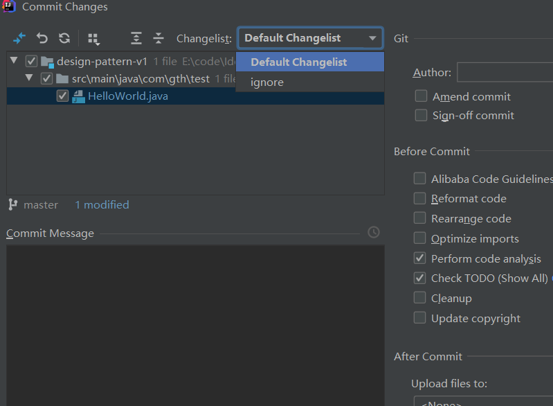Click the IntelliJ IDEA window logo
The image size is (553, 406).
pyautogui.click(x=8, y=6)
